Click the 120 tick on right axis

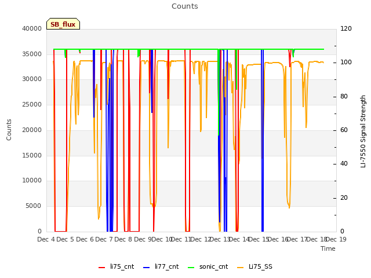tap(346, 29)
